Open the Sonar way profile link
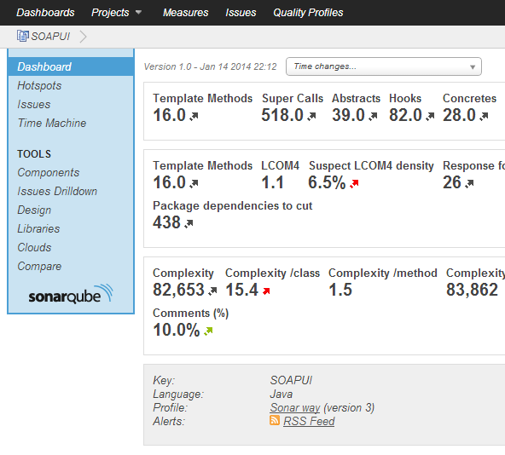505x455 pixels. (295, 407)
